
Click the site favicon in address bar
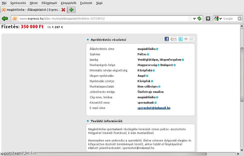pyautogui.click(x=15, y=19)
